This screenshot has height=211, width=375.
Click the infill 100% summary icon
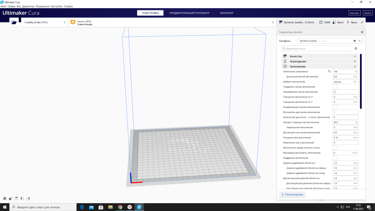tap(321, 22)
